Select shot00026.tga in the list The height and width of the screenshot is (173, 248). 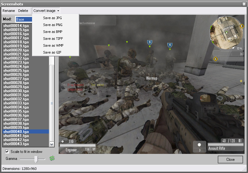(26, 75)
